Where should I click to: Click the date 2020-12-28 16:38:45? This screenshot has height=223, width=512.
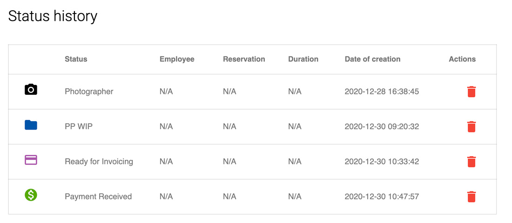[382, 92]
